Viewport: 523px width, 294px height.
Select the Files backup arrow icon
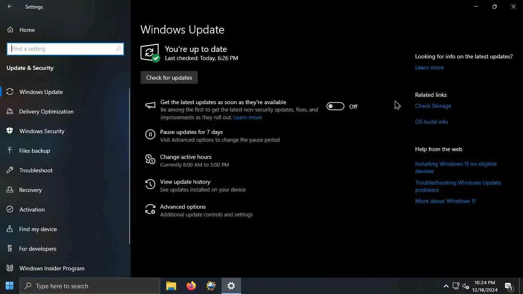[10, 151]
